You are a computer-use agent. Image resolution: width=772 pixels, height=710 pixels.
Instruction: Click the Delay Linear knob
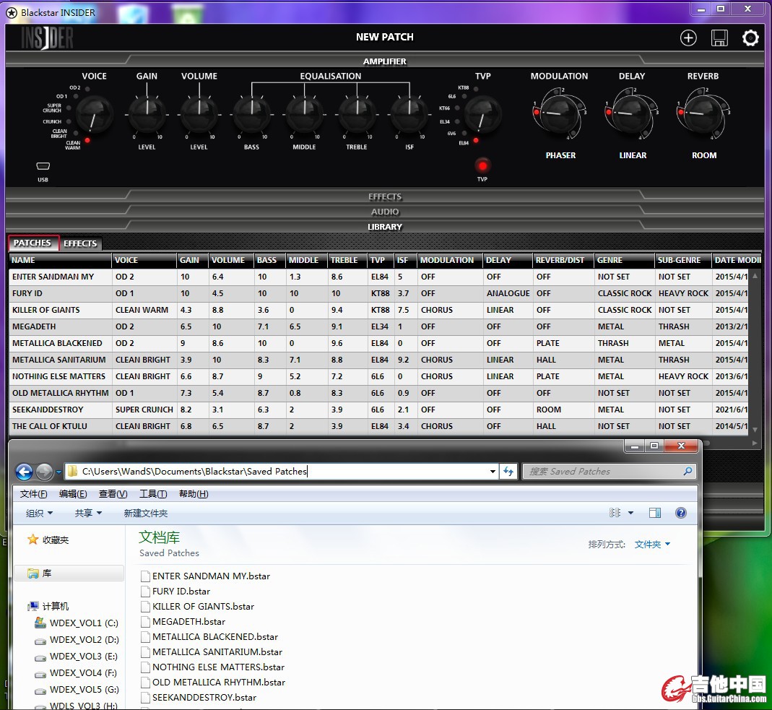632,113
